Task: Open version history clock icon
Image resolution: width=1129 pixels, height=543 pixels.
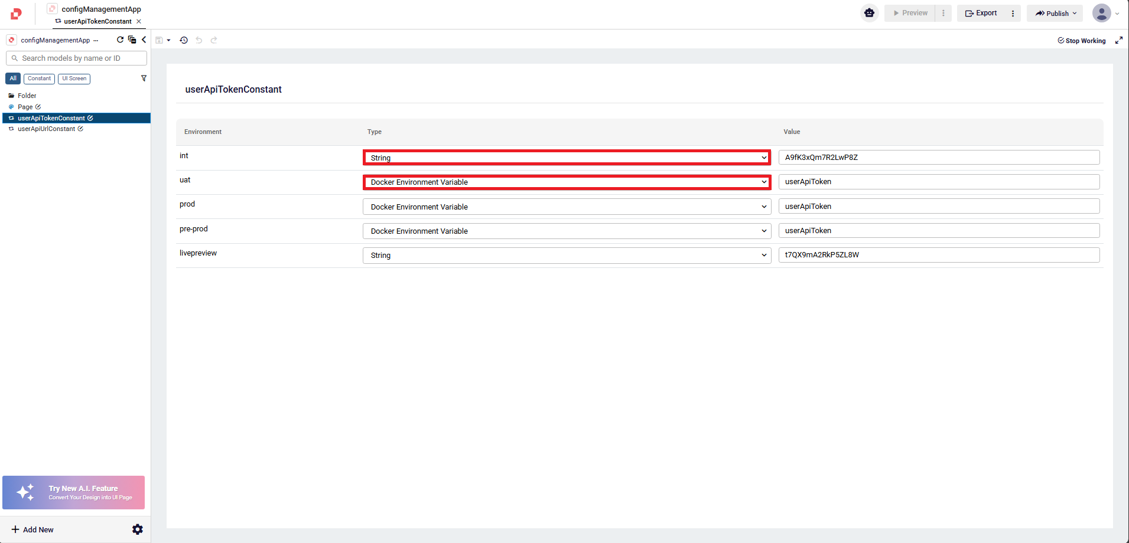Action: (184, 40)
